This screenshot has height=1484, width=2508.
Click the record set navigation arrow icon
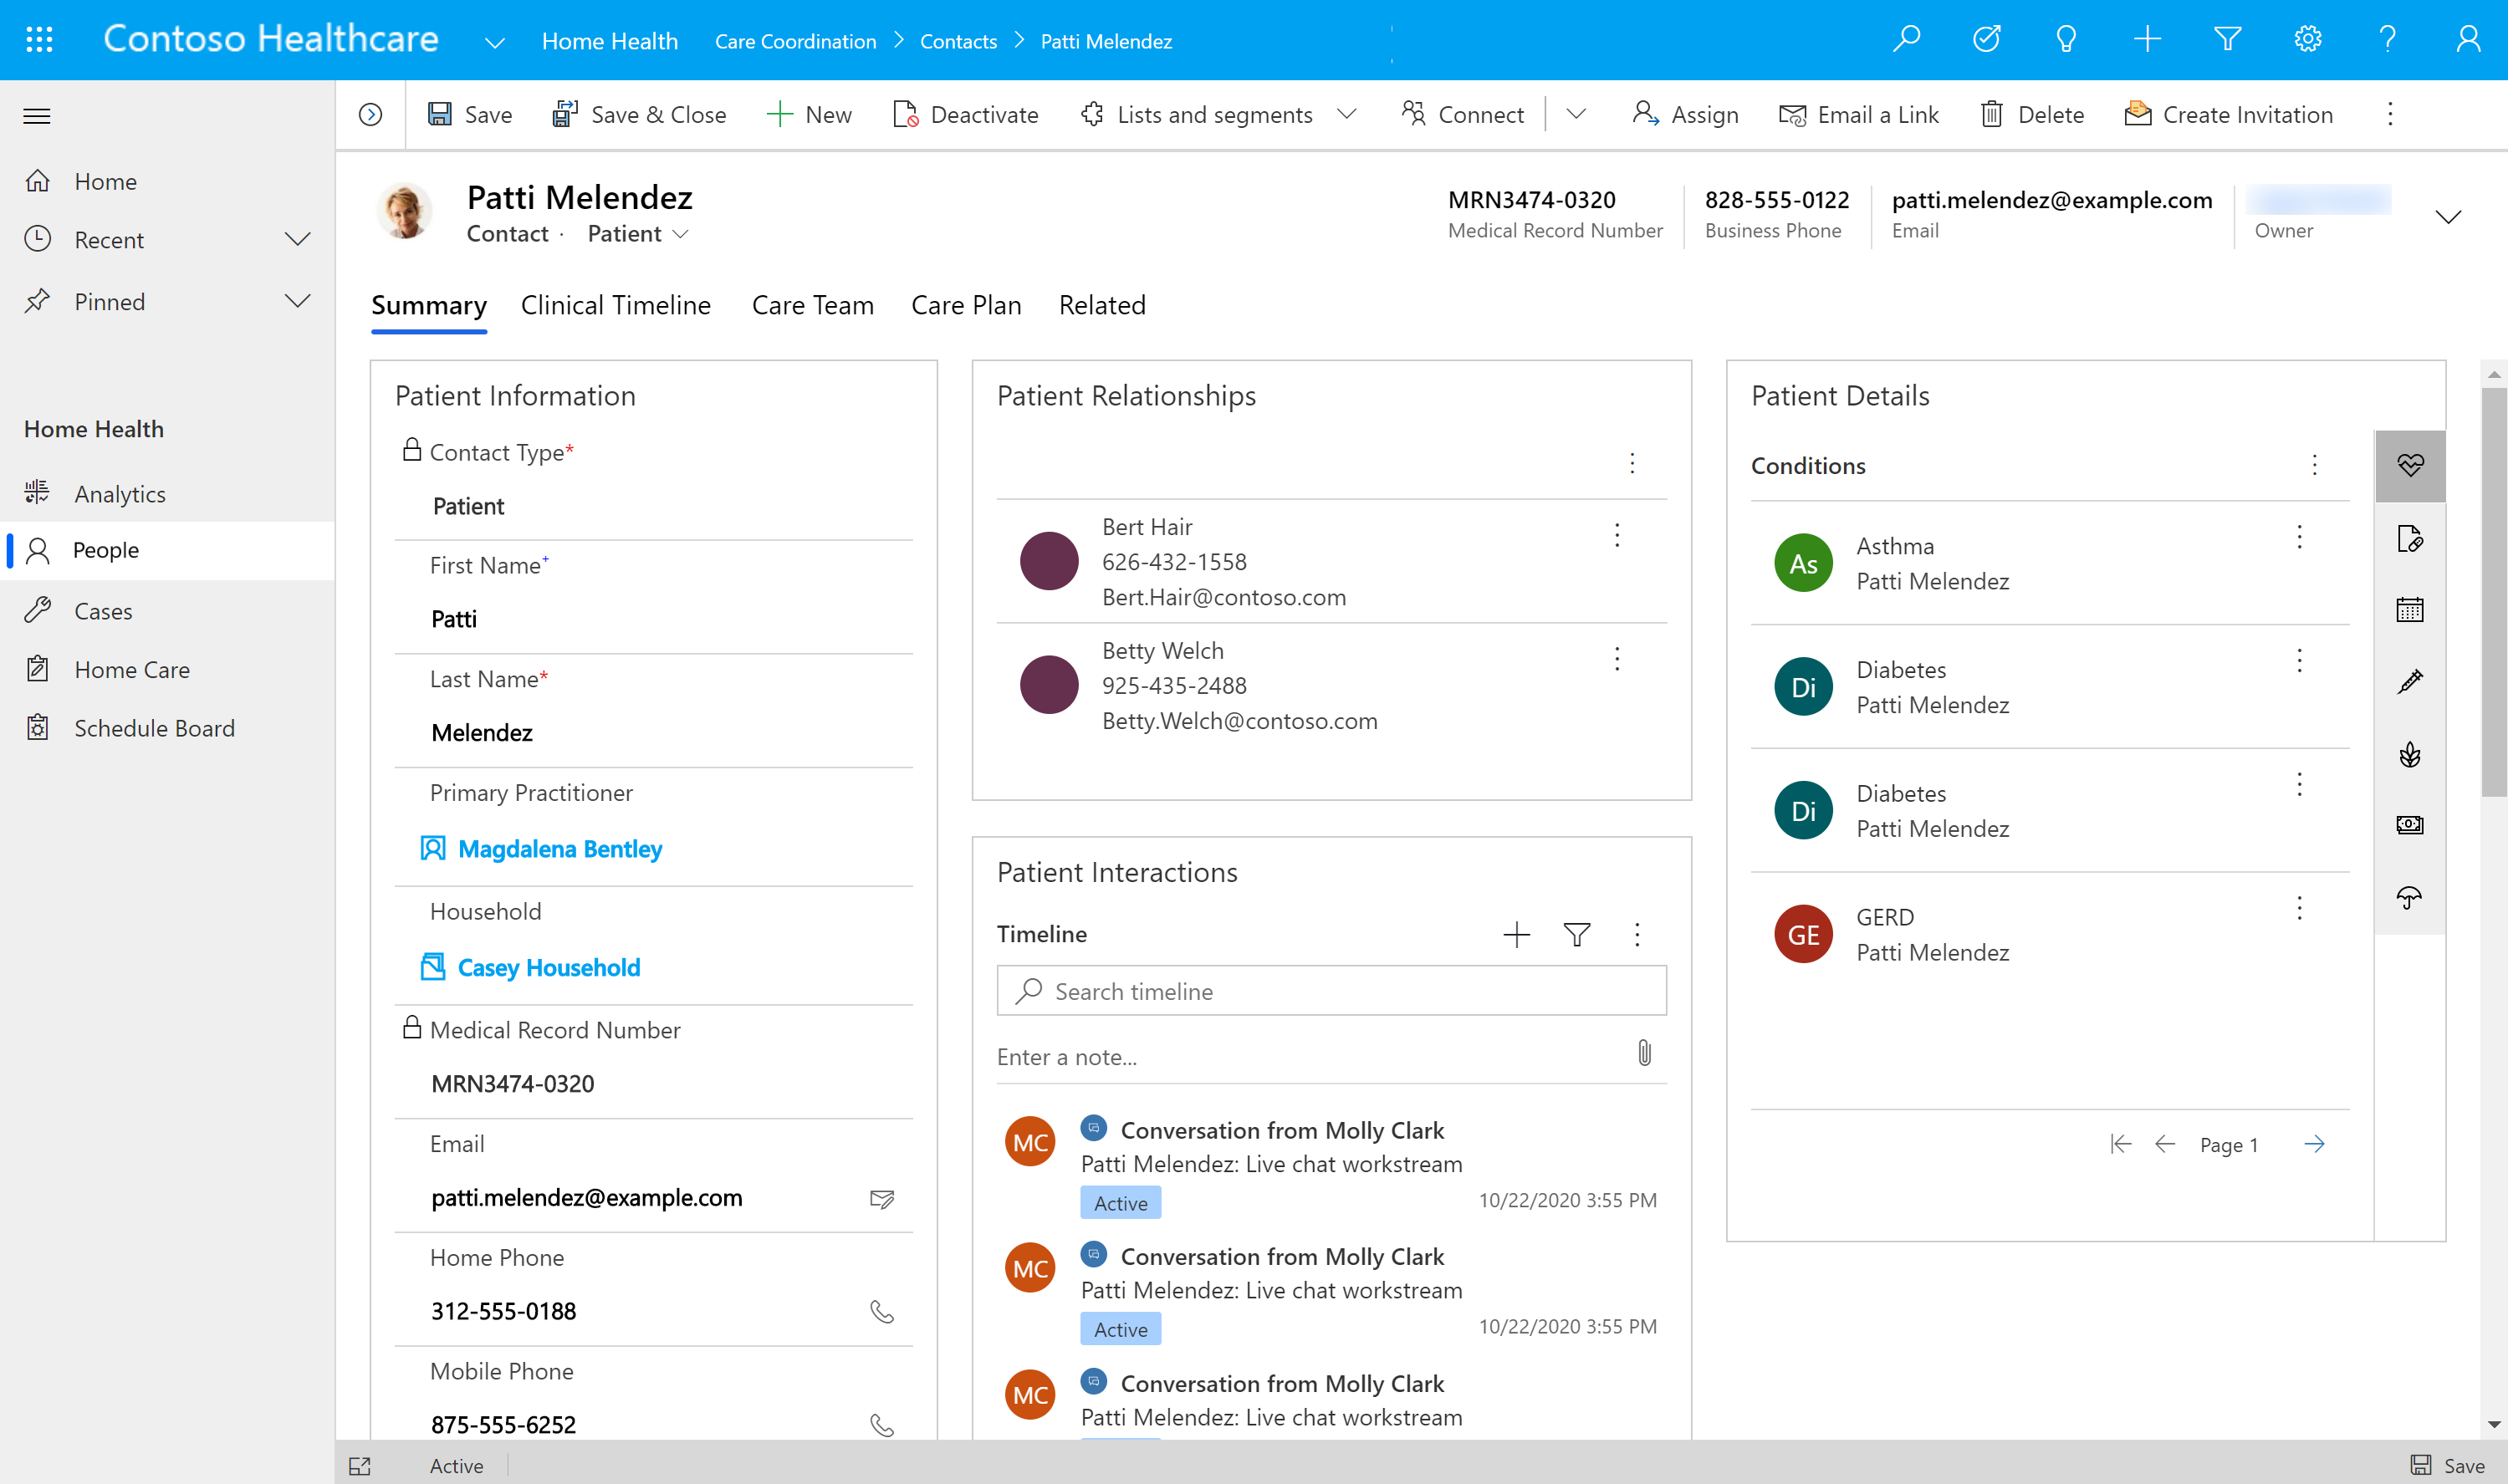[x=370, y=115]
